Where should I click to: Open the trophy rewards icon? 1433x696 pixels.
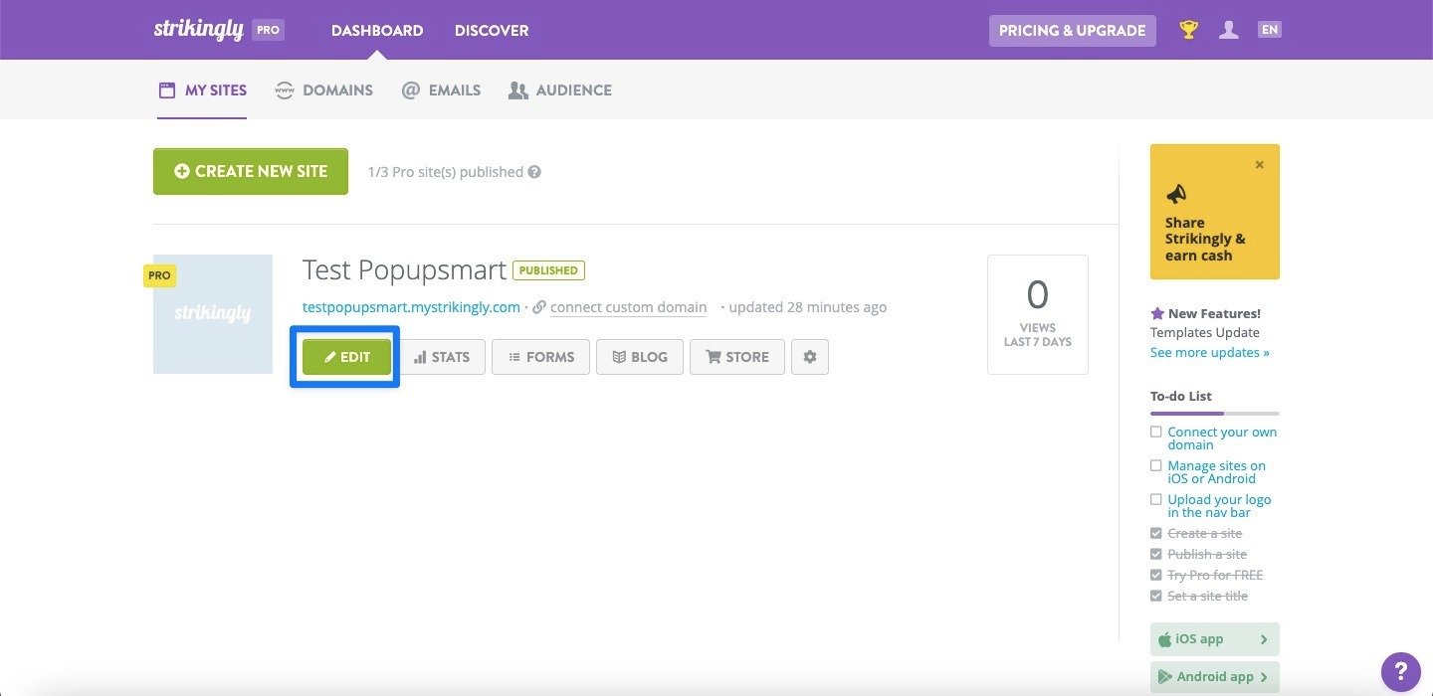(x=1188, y=30)
